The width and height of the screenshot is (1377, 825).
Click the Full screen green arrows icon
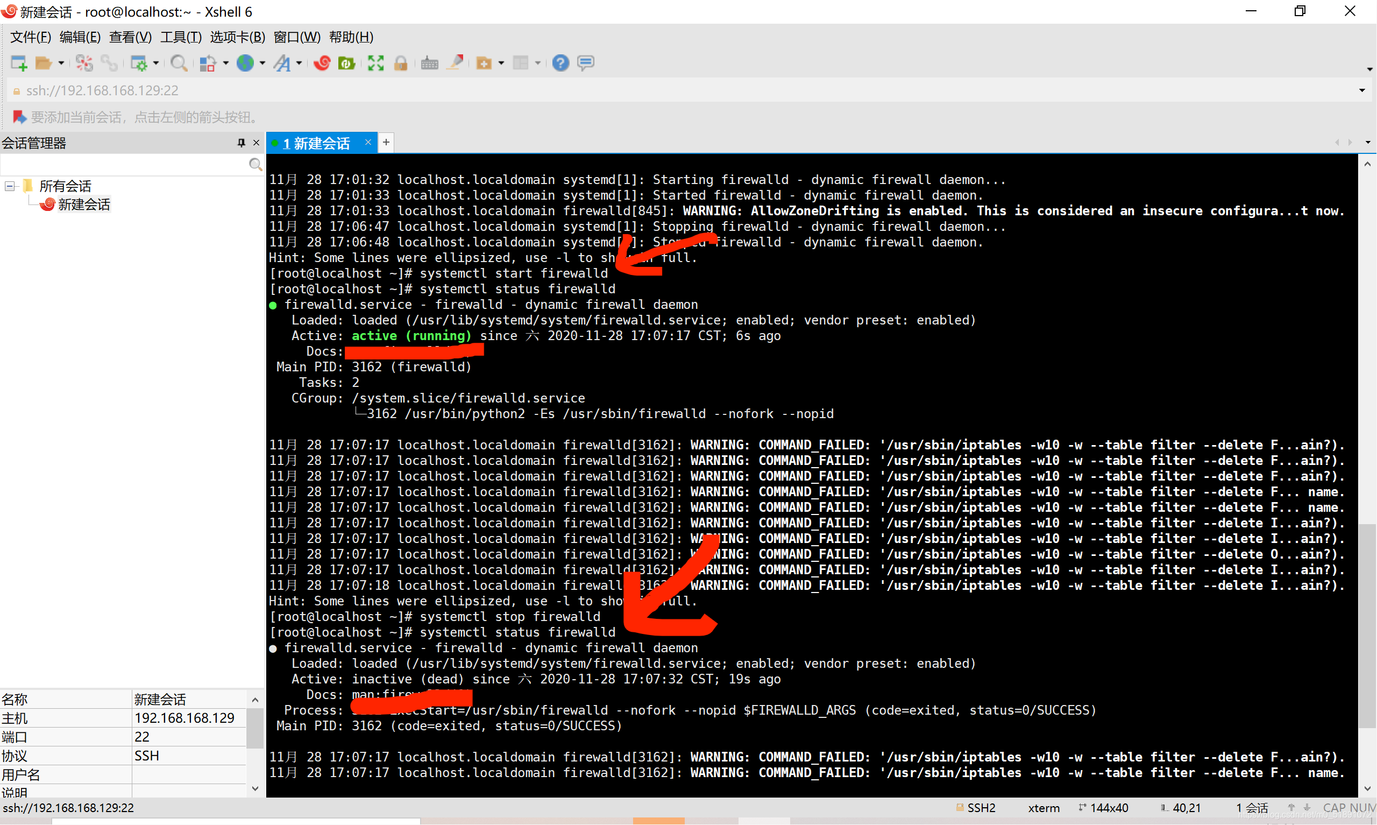pyautogui.click(x=376, y=64)
